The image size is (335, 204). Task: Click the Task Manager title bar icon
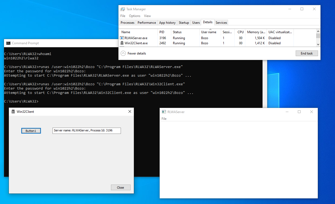[123, 9]
